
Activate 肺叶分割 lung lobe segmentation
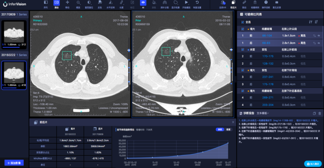[x=165, y=4]
